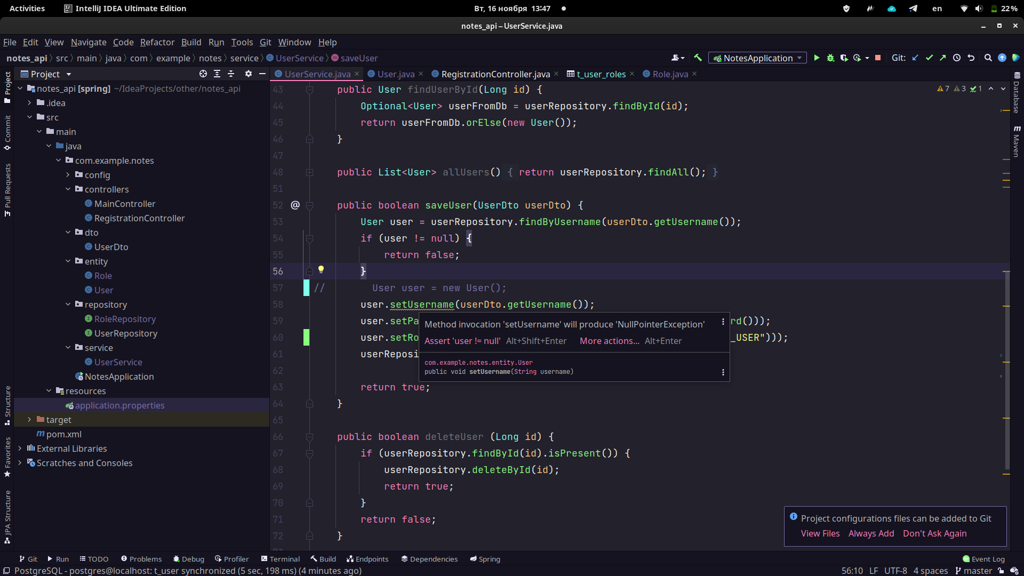The width and height of the screenshot is (1024, 576).
Task: Open the Tools menu
Action: click(x=242, y=42)
